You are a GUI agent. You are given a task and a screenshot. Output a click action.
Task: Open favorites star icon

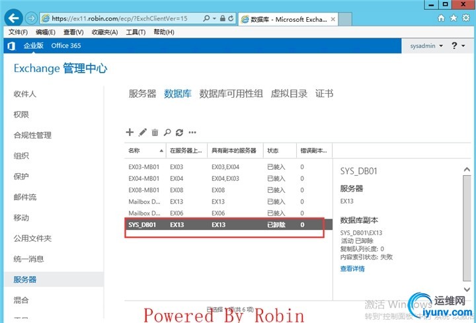click(x=454, y=18)
